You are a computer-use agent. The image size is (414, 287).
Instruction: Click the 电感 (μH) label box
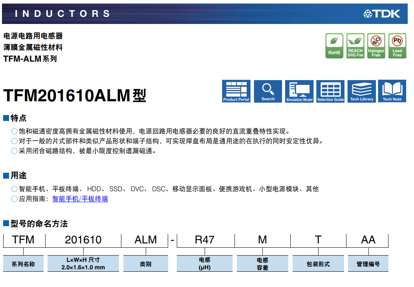pos(205,263)
